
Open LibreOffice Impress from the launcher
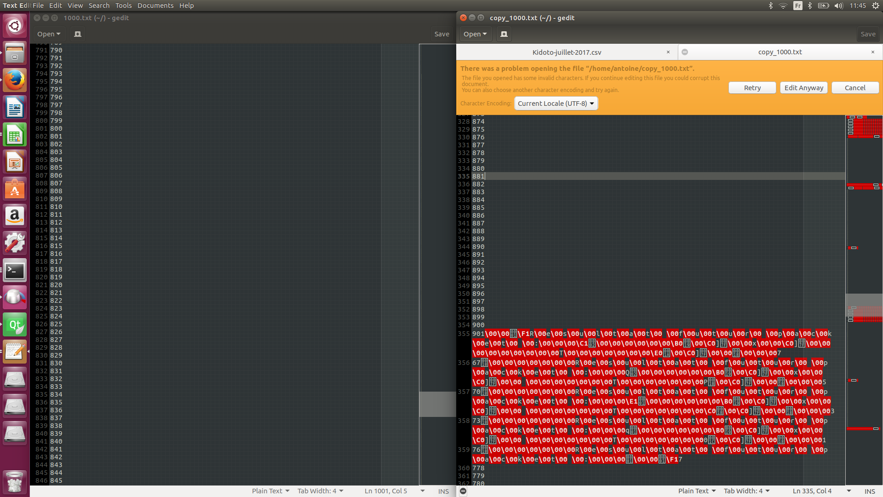point(15,162)
